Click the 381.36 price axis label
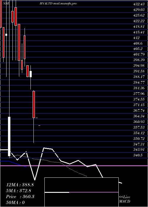The image size is (148, 207). 139,88
